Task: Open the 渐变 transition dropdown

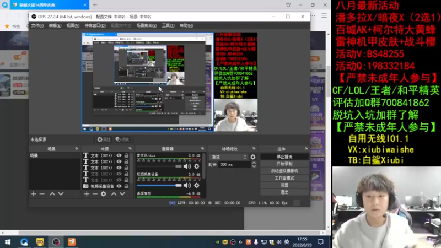Action: [229, 157]
